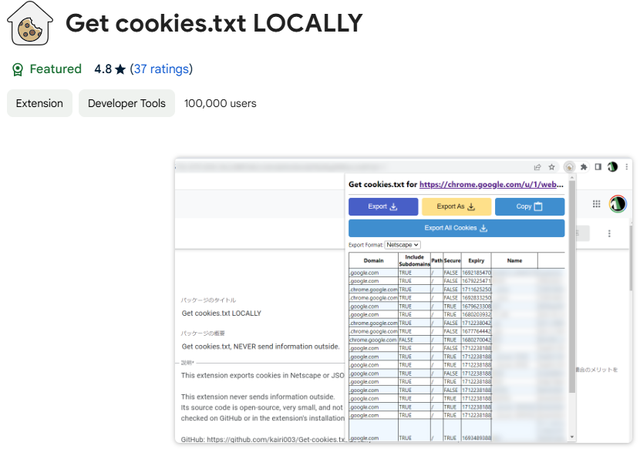This screenshot has height=449, width=640.
Task: Expand the Export Format Netscape dropdown
Action: click(403, 245)
